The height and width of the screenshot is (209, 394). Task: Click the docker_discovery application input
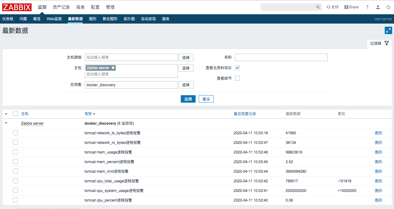coord(131,85)
